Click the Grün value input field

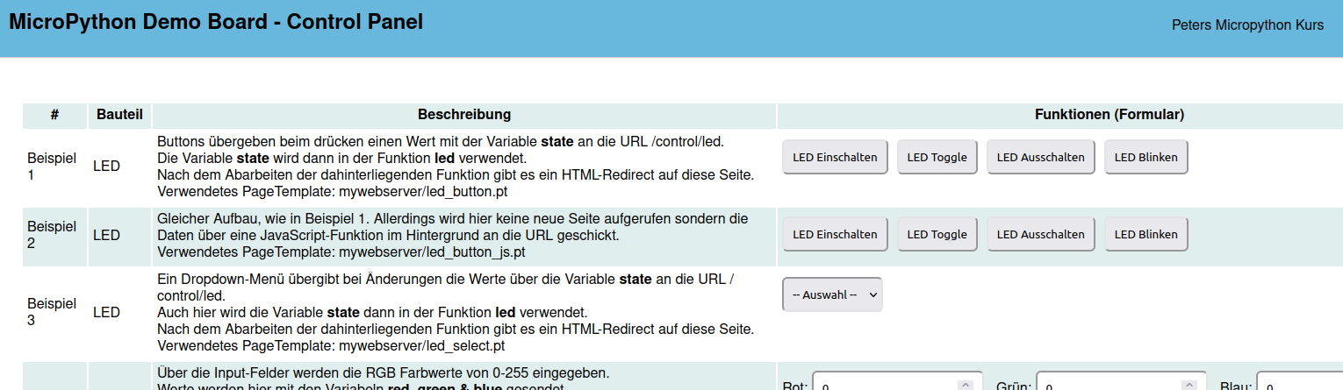1106,385
